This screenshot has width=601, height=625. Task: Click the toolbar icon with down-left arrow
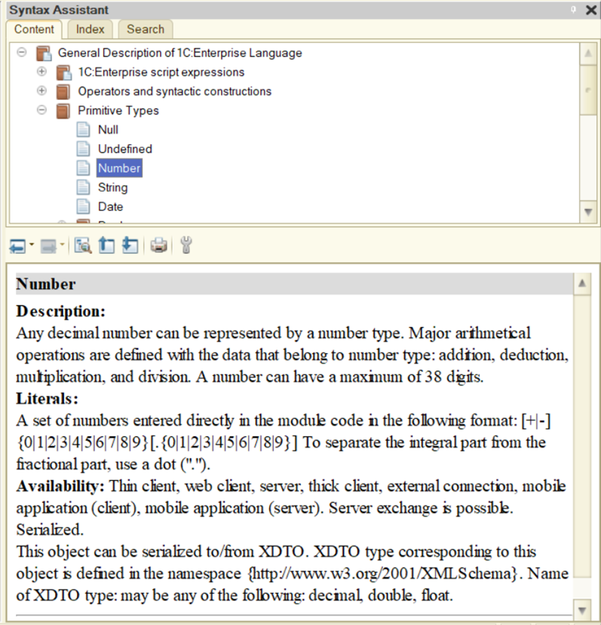130,246
